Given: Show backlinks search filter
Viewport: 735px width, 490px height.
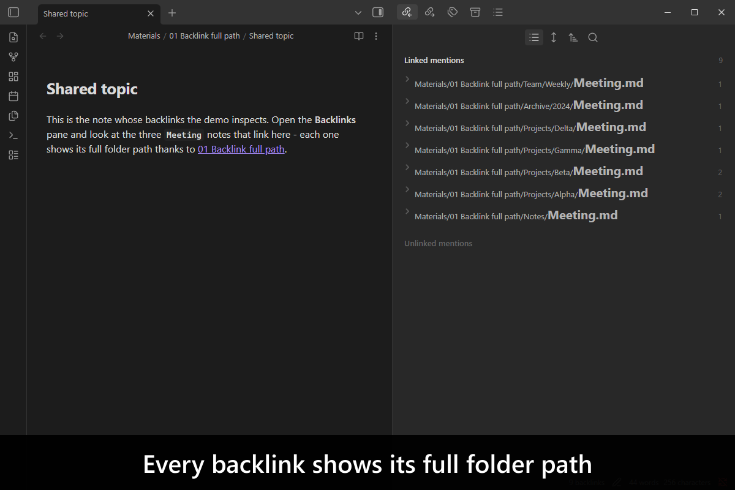Looking at the screenshot, I should (593, 37).
